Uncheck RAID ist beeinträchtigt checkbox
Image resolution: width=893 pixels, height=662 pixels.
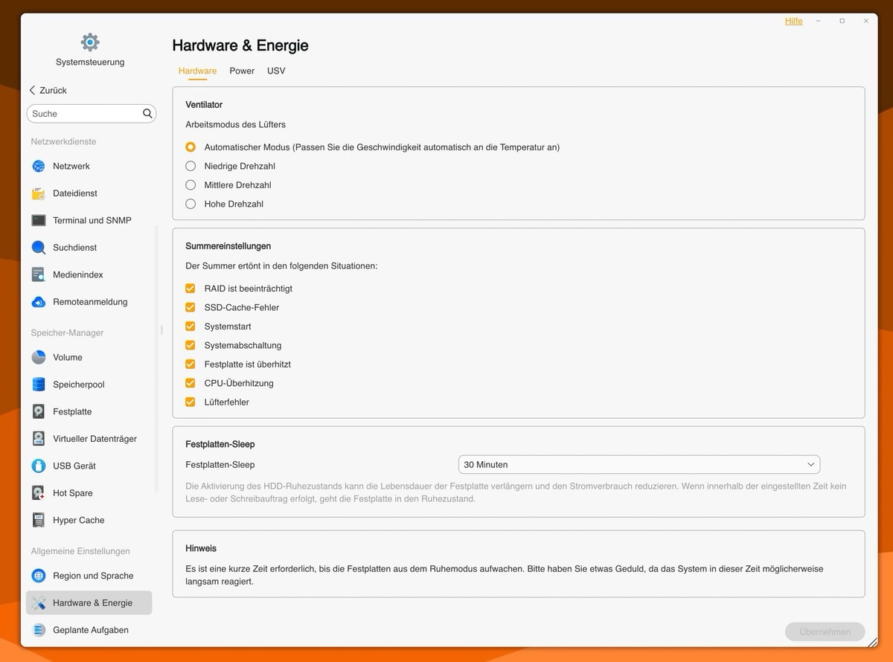[x=191, y=289]
